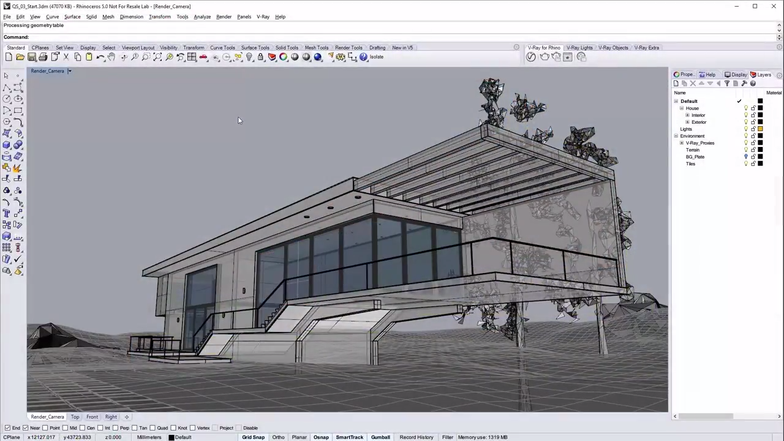Click the Pan tool icon
The width and height of the screenshot is (784, 441).
[111, 56]
